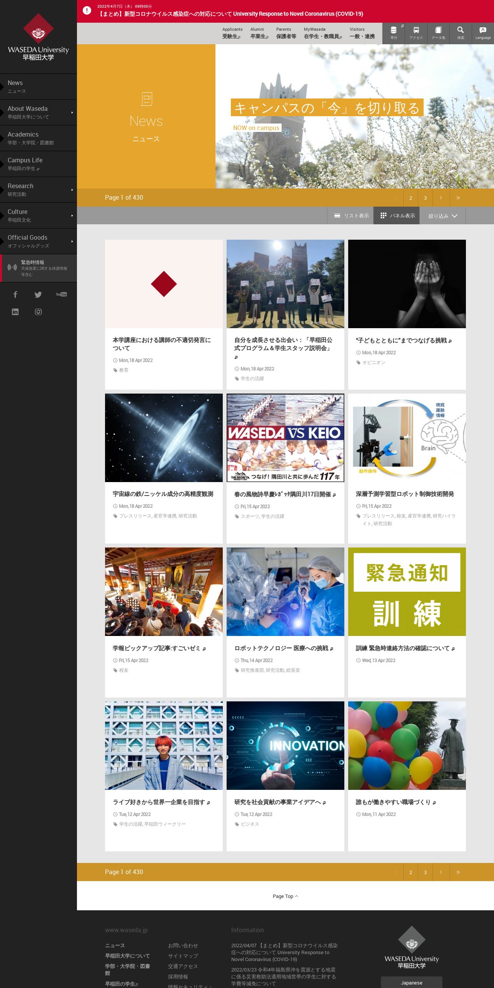Click the INNOVATION article thumbnail
The height and width of the screenshot is (988, 494).
285,746
